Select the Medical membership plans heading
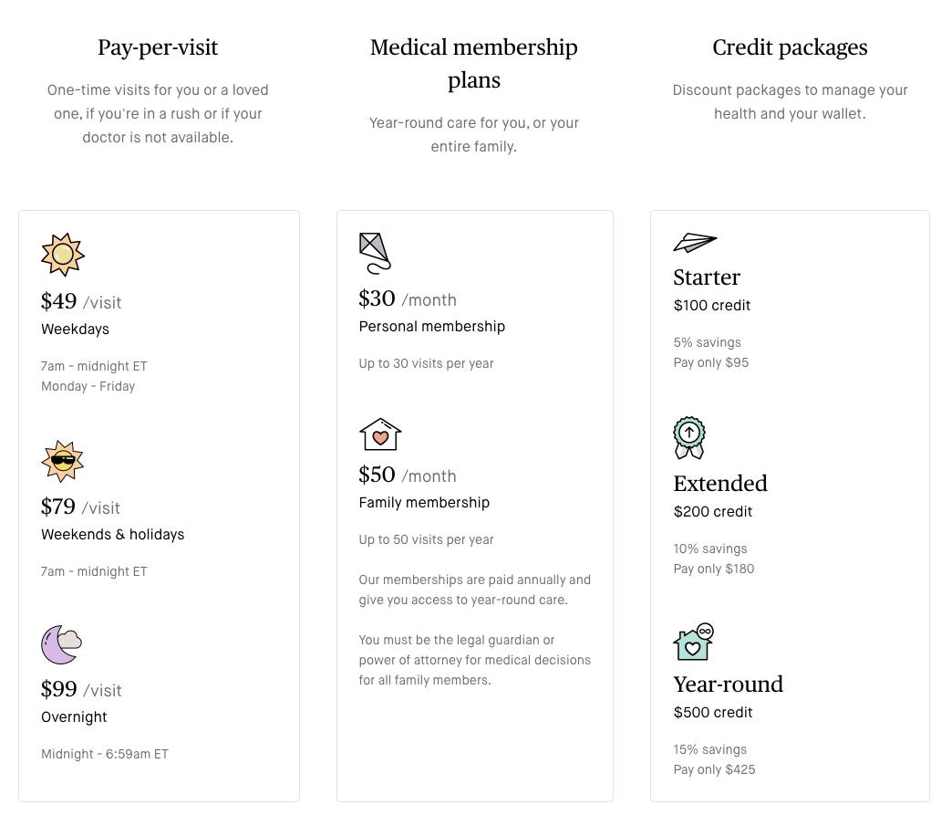The width and height of the screenshot is (941, 815). (473, 64)
